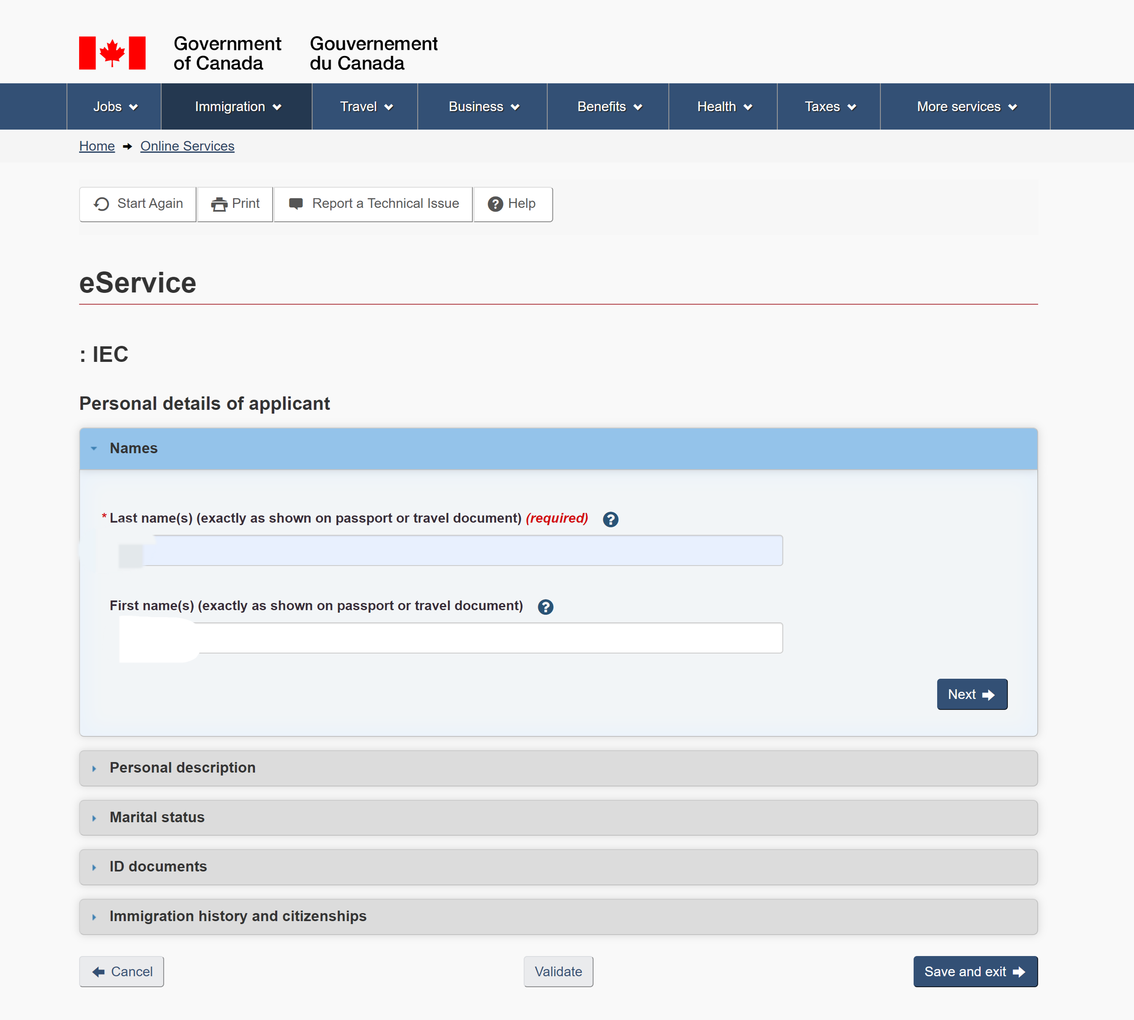Click the help icon beside First name field

click(545, 606)
